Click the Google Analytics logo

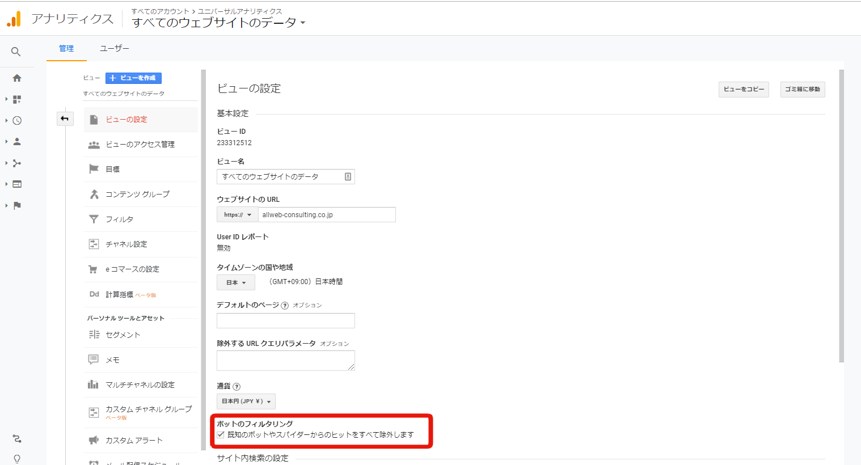[14, 19]
